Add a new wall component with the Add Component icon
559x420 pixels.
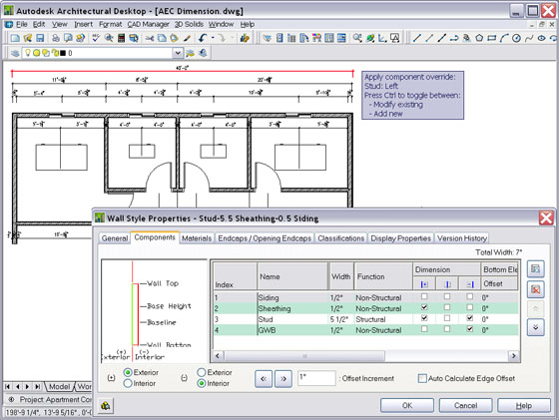tap(535, 269)
